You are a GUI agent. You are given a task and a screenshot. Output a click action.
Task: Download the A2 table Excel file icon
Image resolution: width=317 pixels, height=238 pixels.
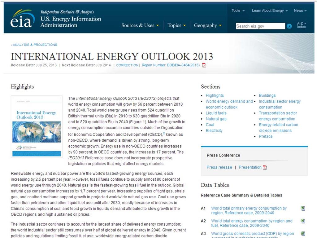click(303, 221)
